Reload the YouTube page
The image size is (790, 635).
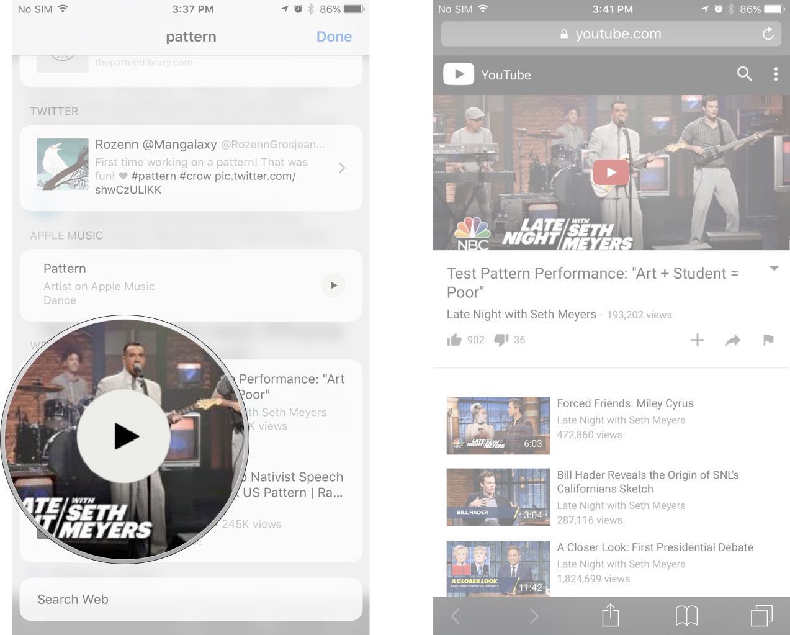[x=768, y=34]
